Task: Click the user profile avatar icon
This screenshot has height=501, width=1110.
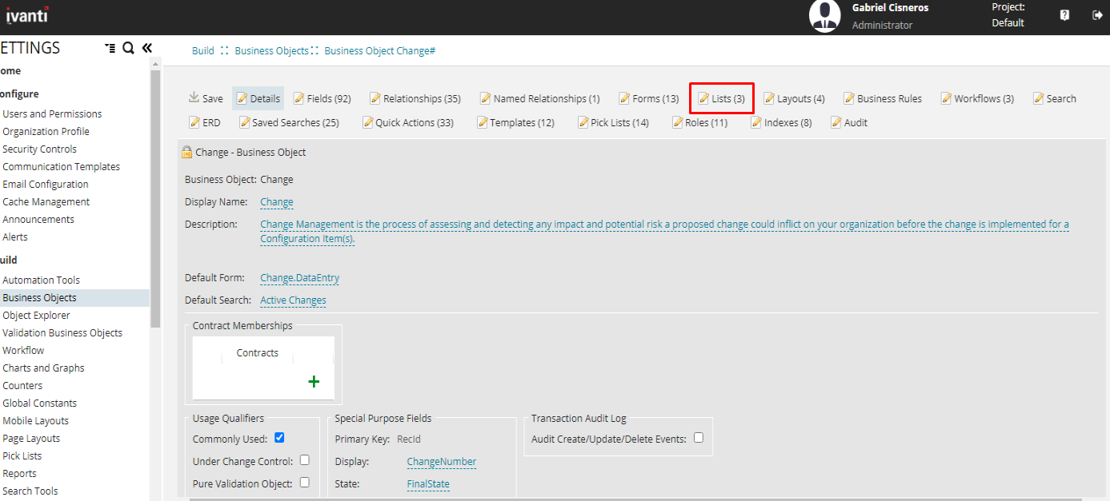Action: coord(824,16)
